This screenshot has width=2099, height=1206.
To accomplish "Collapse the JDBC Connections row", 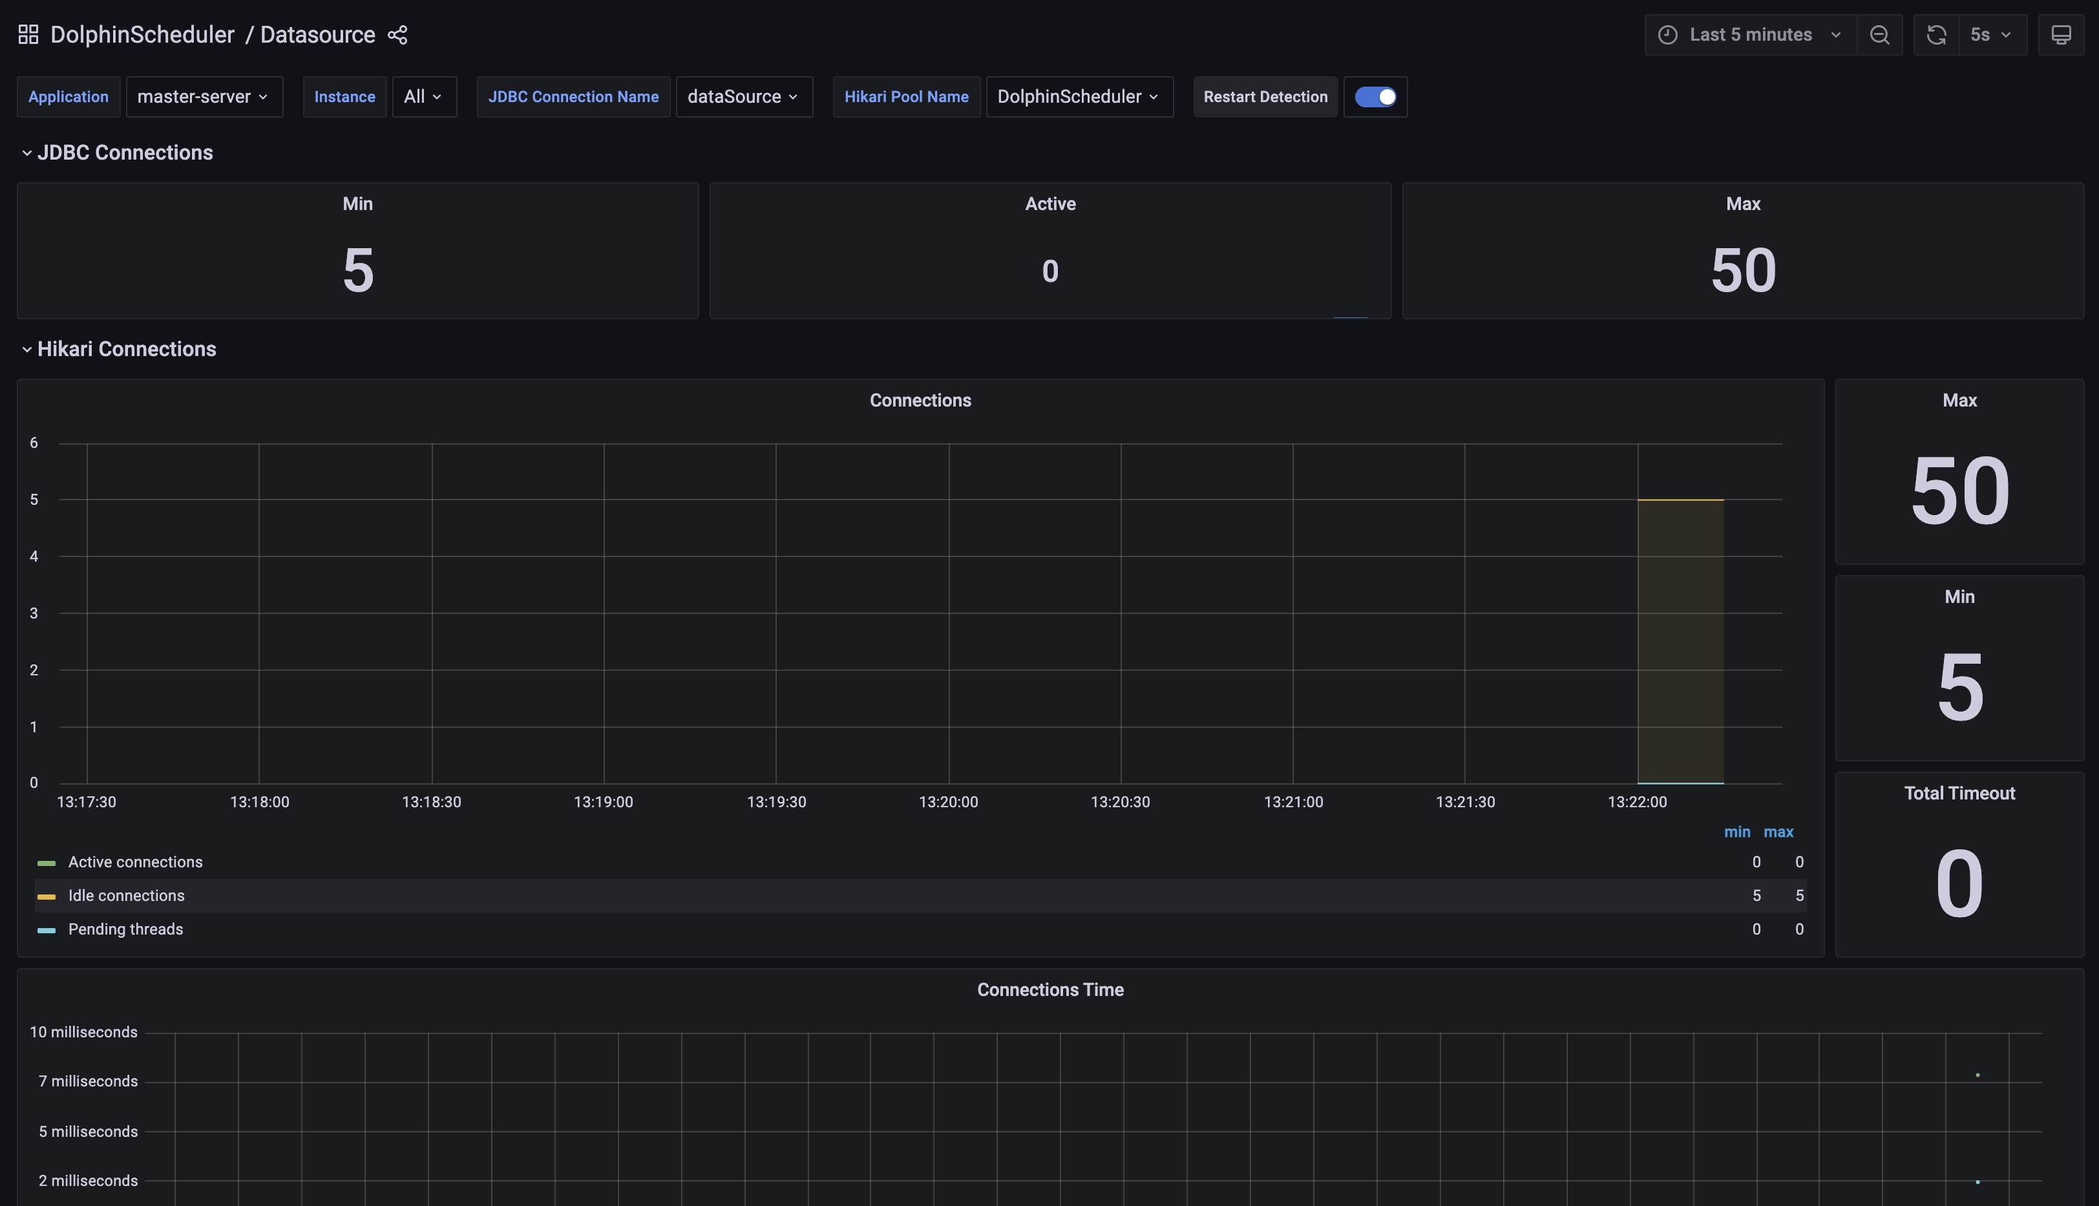I will pyautogui.click(x=124, y=153).
